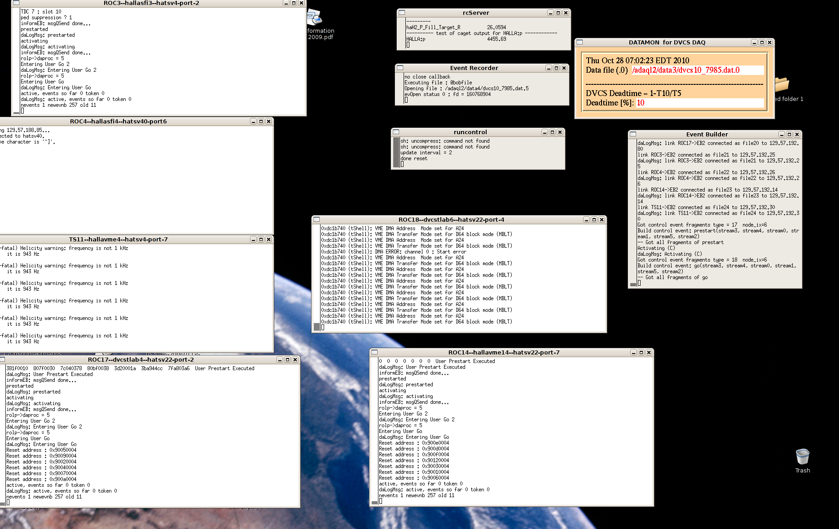Close the DATAMON for DVCS DAQ window
Viewport: 839px width, 529px height.
(769, 43)
